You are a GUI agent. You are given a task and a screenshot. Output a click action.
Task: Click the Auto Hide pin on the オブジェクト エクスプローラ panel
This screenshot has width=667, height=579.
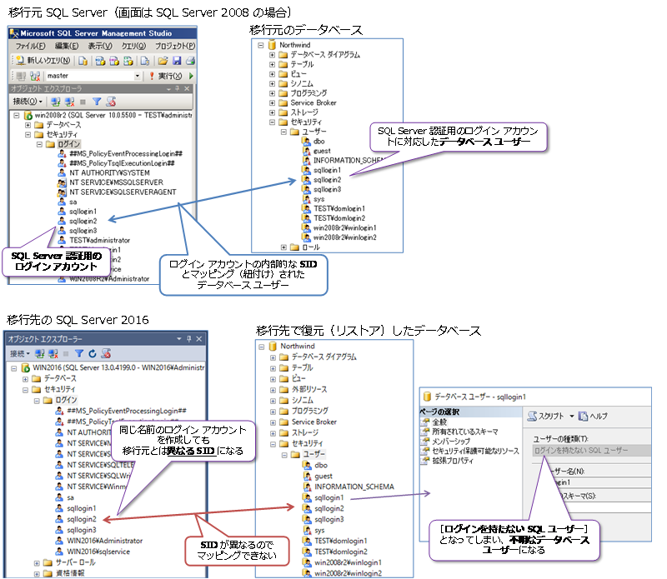178,88
